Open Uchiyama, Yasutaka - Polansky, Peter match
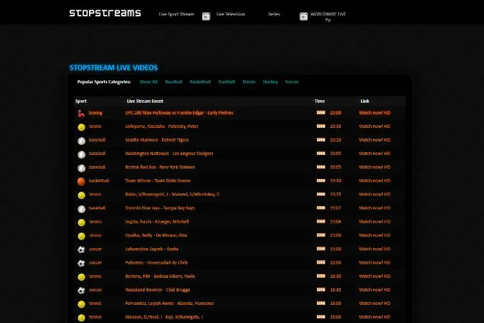 pyautogui.click(x=161, y=127)
